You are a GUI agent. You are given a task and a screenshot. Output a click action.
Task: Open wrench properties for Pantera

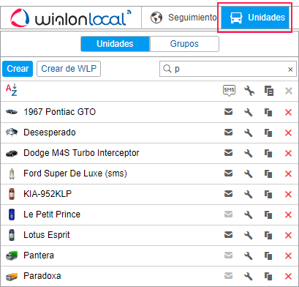pyautogui.click(x=249, y=256)
